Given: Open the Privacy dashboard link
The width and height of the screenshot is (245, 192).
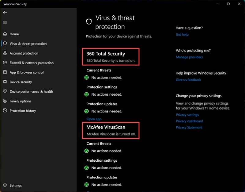Looking at the screenshot, I should [189, 121].
